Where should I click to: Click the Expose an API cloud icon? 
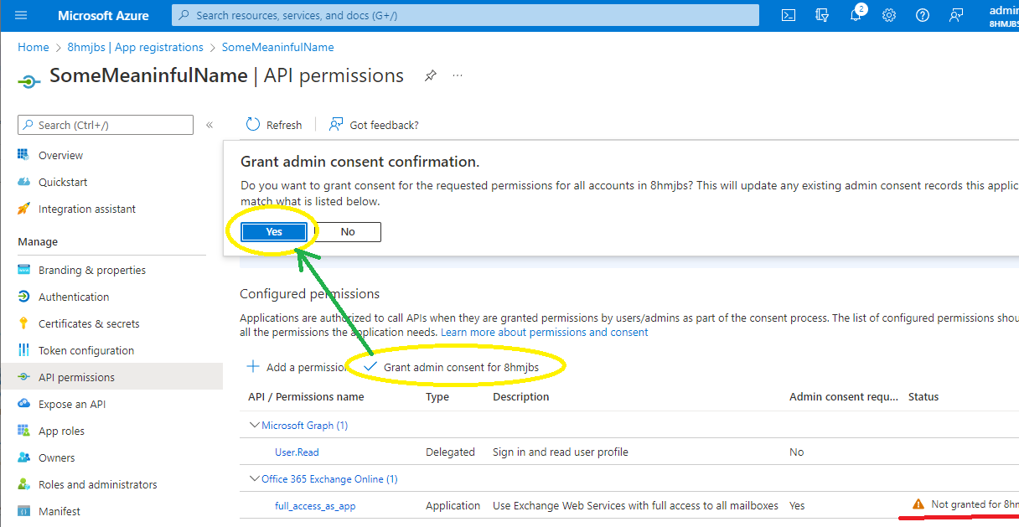[23, 404]
